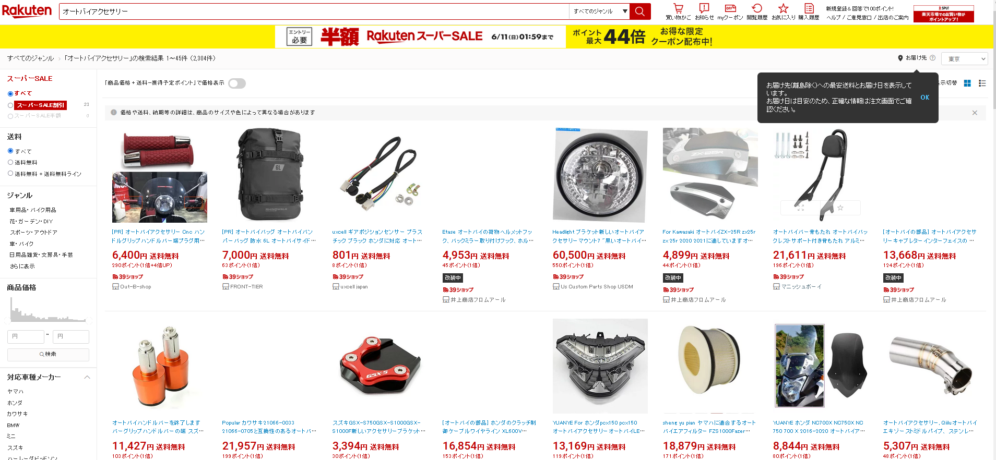Switch to grid view icon

coord(967,83)
